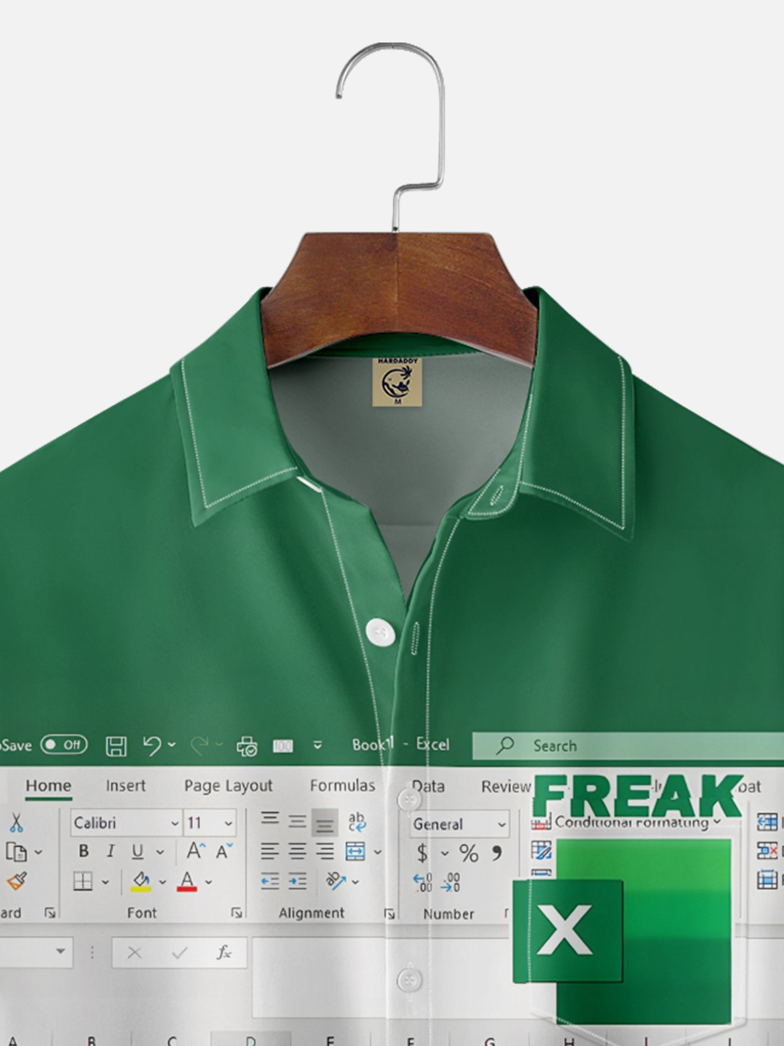Click the Decrease Indent icon
This screenshot has height=1046, width=784.
pos(270,881)
